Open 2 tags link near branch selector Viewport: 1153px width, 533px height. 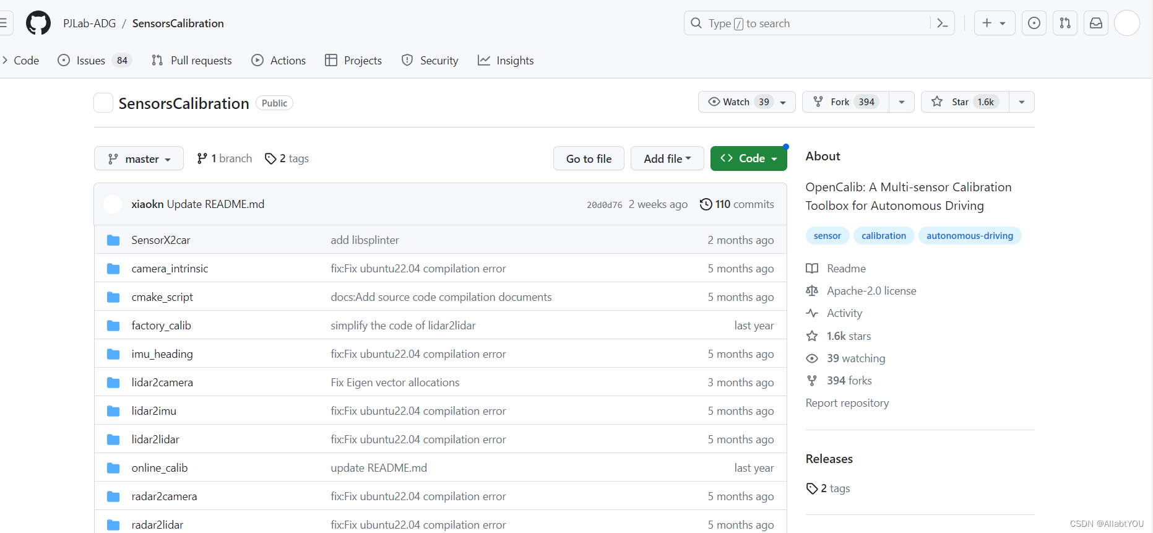[287, 158]
